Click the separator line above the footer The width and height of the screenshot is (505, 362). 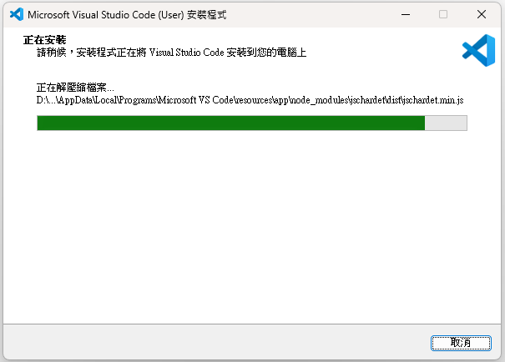(x=252, y=324)
